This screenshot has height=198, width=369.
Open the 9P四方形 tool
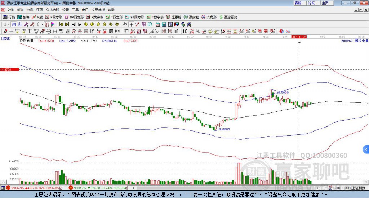[74, 17]
